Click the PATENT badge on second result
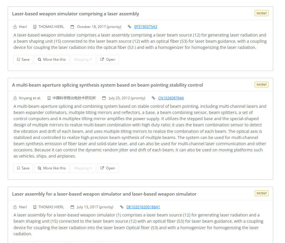The image size is (285, 243). pyautogui.click(x=262, y=85)
